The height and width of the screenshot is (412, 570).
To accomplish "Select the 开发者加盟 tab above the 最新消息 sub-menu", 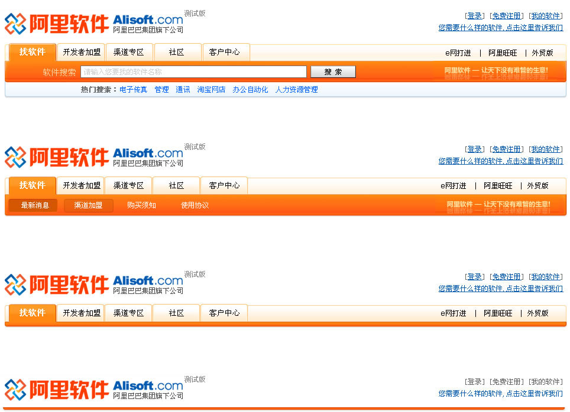I will (x=82, y=185).
